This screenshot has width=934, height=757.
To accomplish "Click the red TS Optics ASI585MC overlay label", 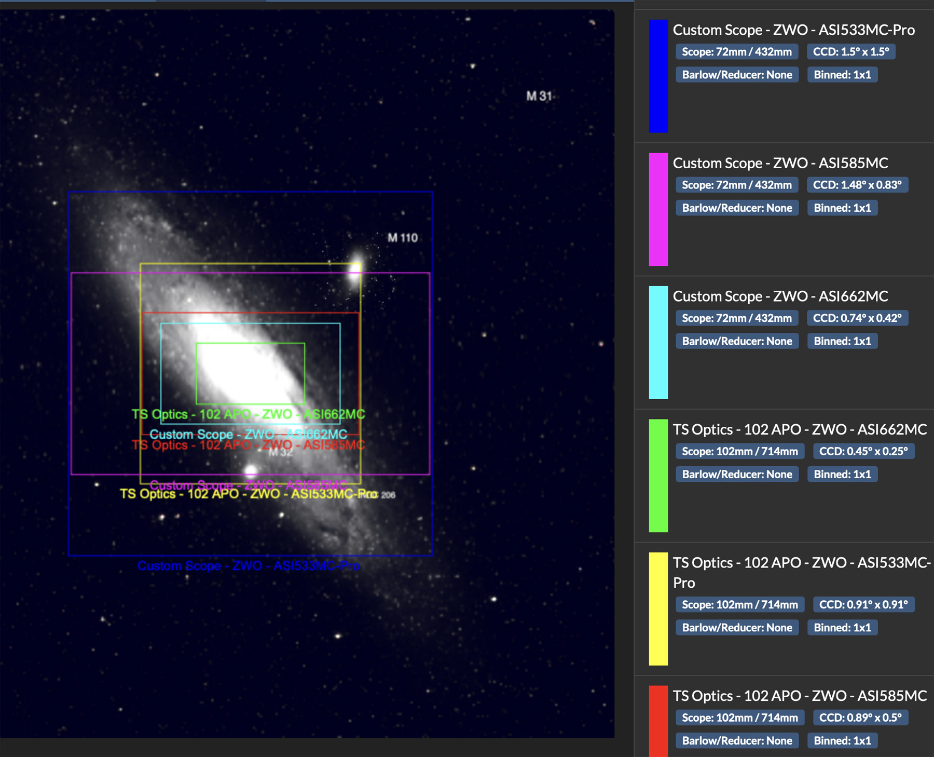I will (x=248, y=445).
